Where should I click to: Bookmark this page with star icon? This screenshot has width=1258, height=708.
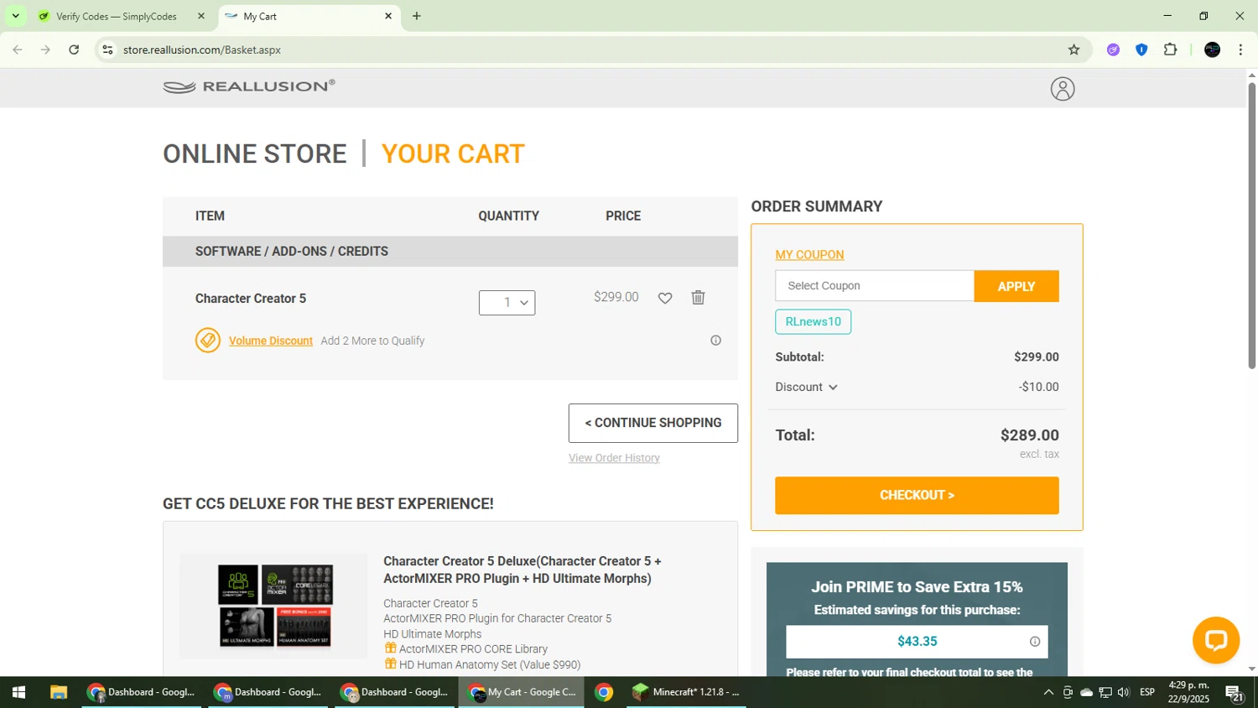1073,49
